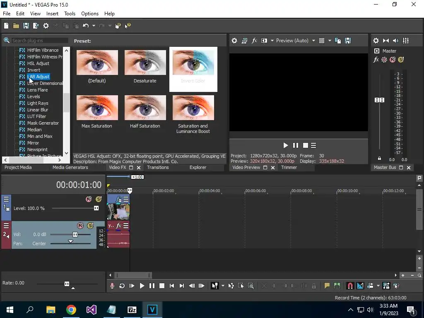The height and width of the screenshot is (318, 424).
Task: Open the Overlays grid dropdown arrow
Action: (x=330, y=41)
